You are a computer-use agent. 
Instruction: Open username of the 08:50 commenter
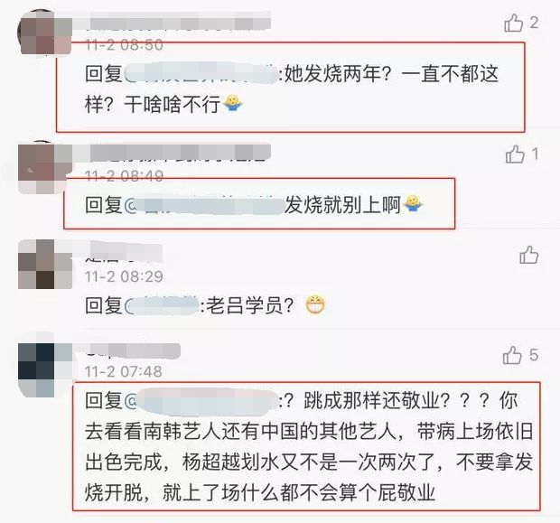point(172,21)
